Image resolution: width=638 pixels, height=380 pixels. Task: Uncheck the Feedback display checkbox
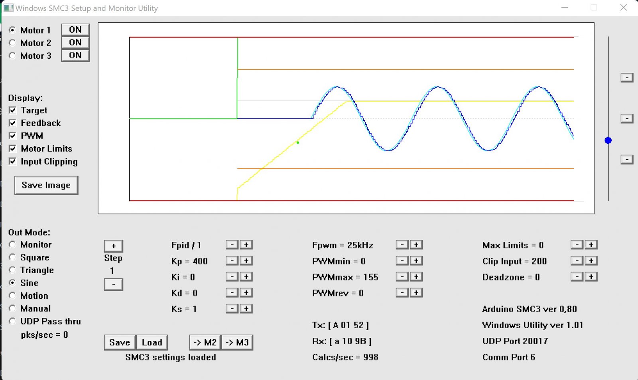tap(13, 123)
